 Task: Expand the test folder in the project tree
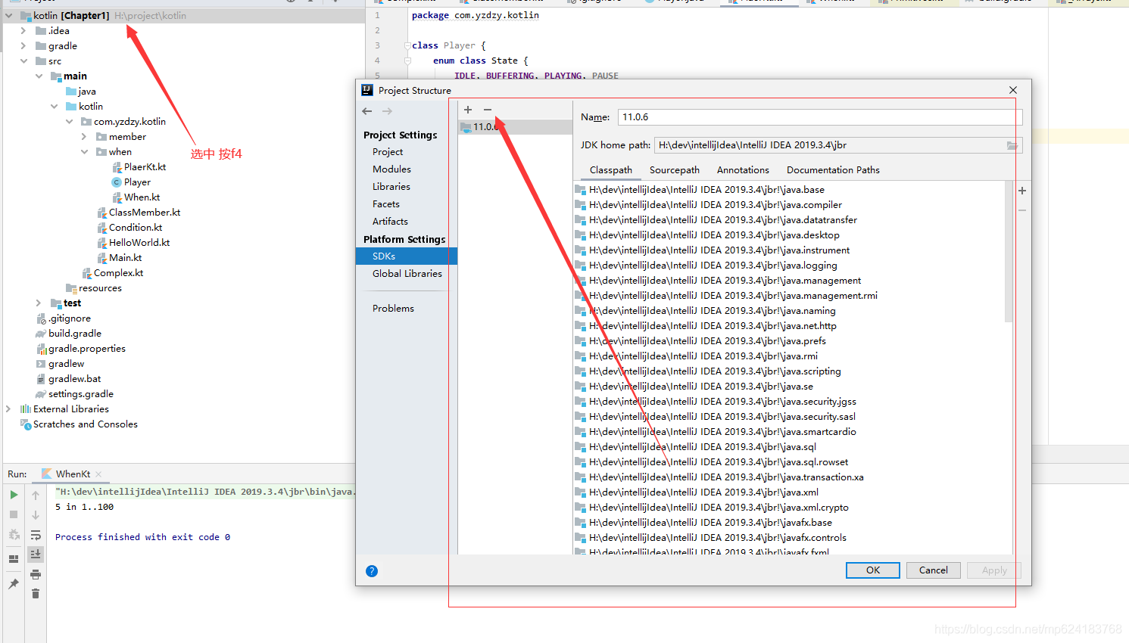pyautogui.click(x=38, y=303)
